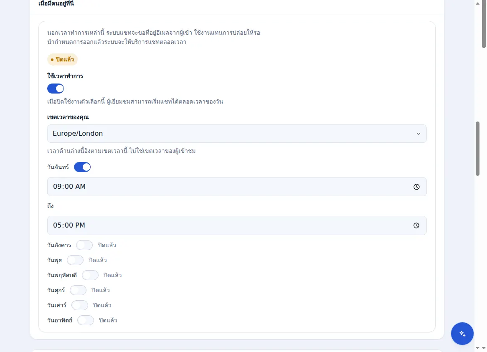Toggle the ใช้เวลาทำการ switch

coord(56,89)
